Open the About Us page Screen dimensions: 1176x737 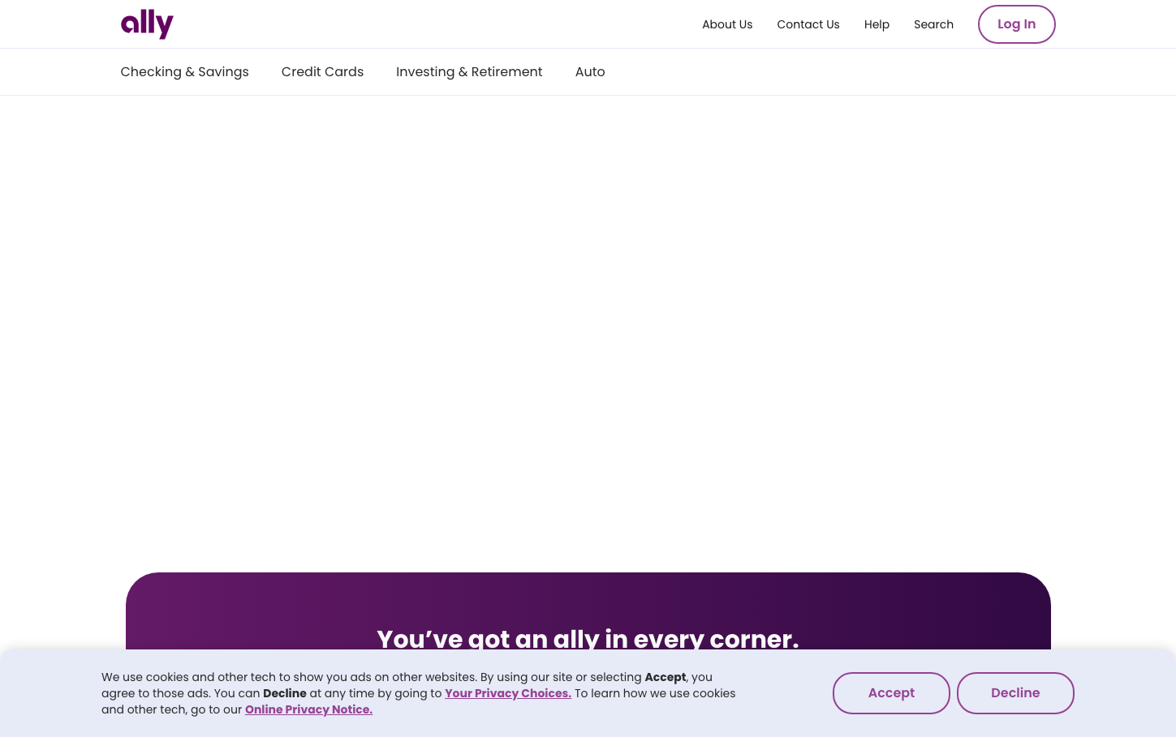coord(726,24)
